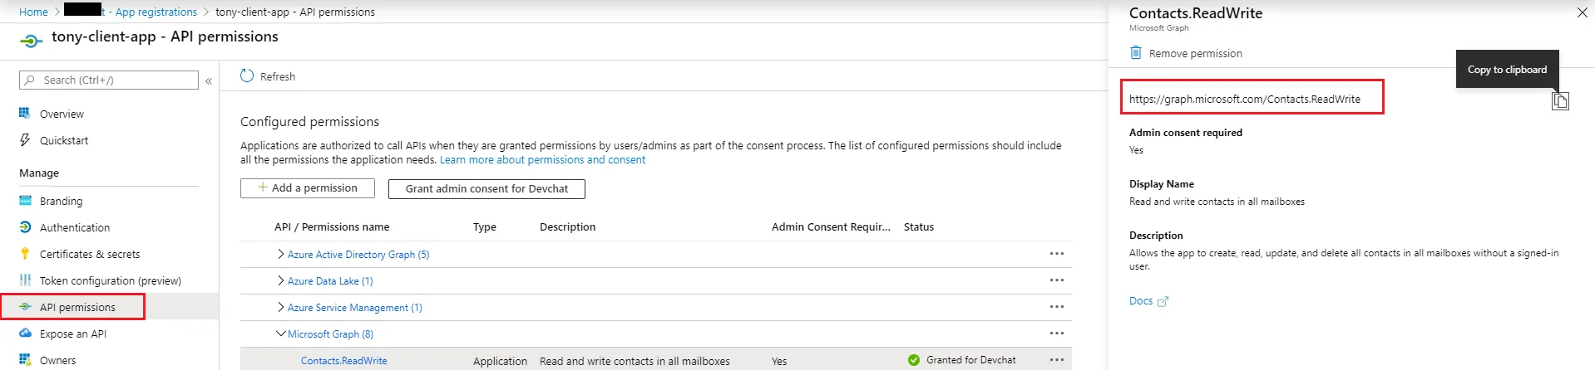Open Certificates & secrets
The height and width of the screenshot is (370, 1595).
click(x=89, y=255)
